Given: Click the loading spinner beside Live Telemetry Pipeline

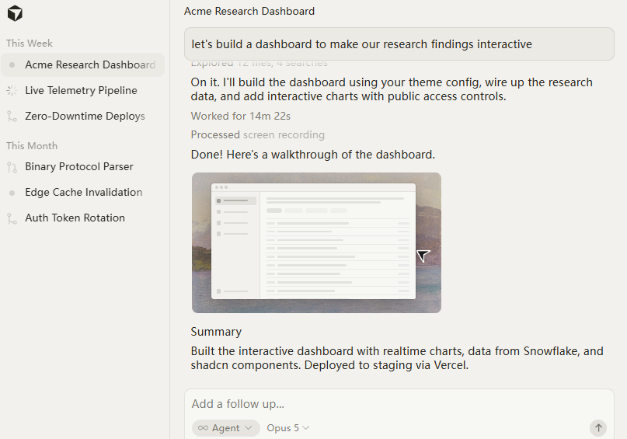Looking at the screenshot, I should [12, 91].
